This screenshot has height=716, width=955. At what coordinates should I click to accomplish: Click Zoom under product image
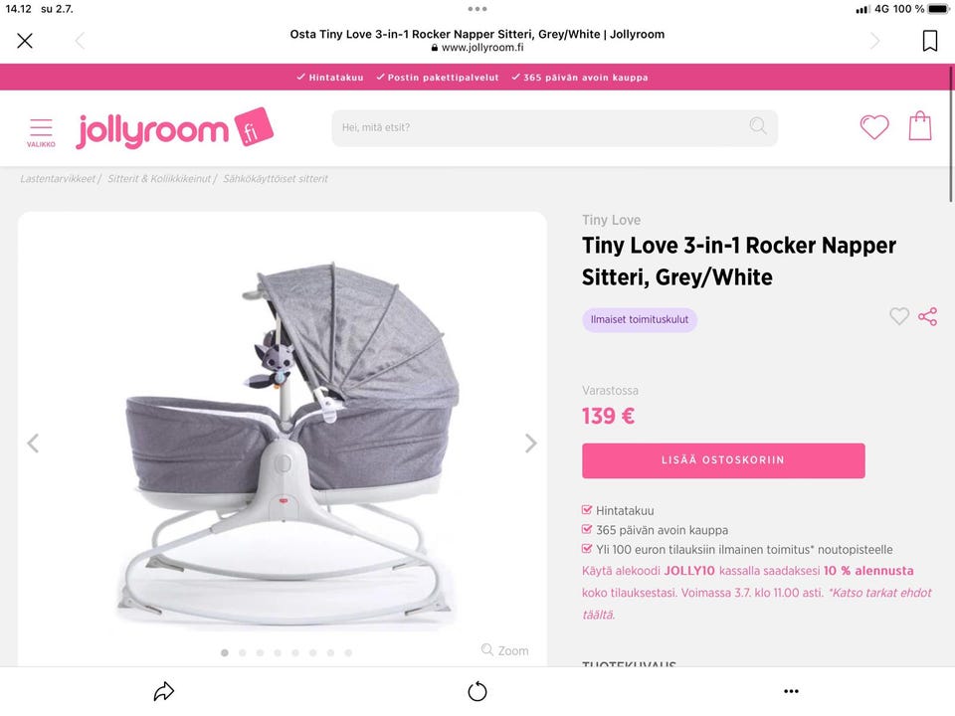505,650
